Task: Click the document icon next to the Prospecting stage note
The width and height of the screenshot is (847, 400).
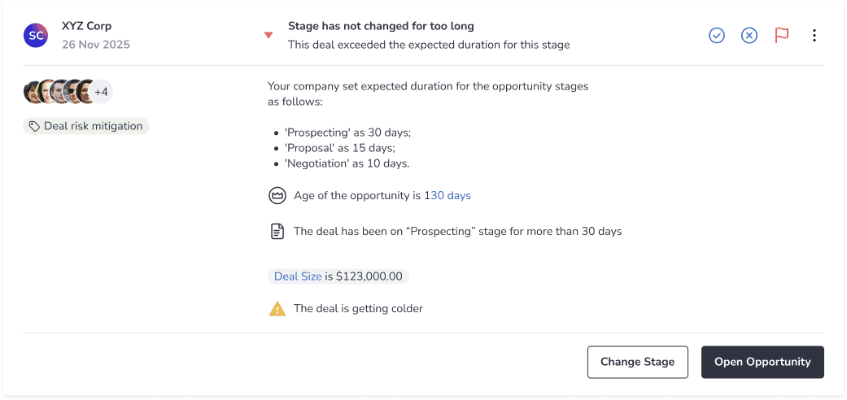Action: click(277, 232)
